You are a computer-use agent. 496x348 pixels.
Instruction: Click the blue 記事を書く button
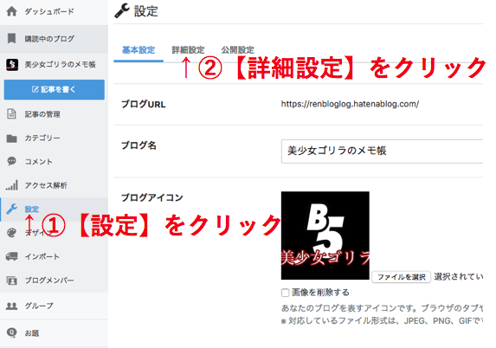(54, 89)
